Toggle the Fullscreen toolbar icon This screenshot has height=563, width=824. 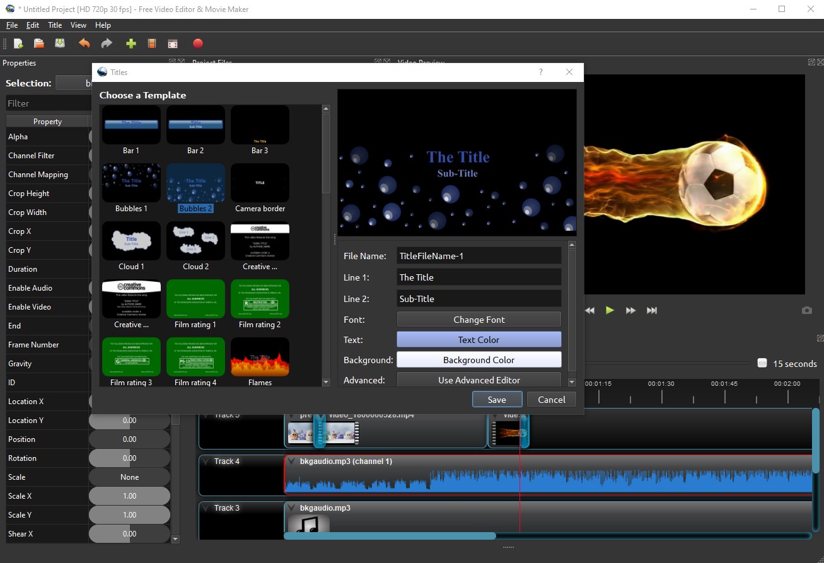pos(173,44)
